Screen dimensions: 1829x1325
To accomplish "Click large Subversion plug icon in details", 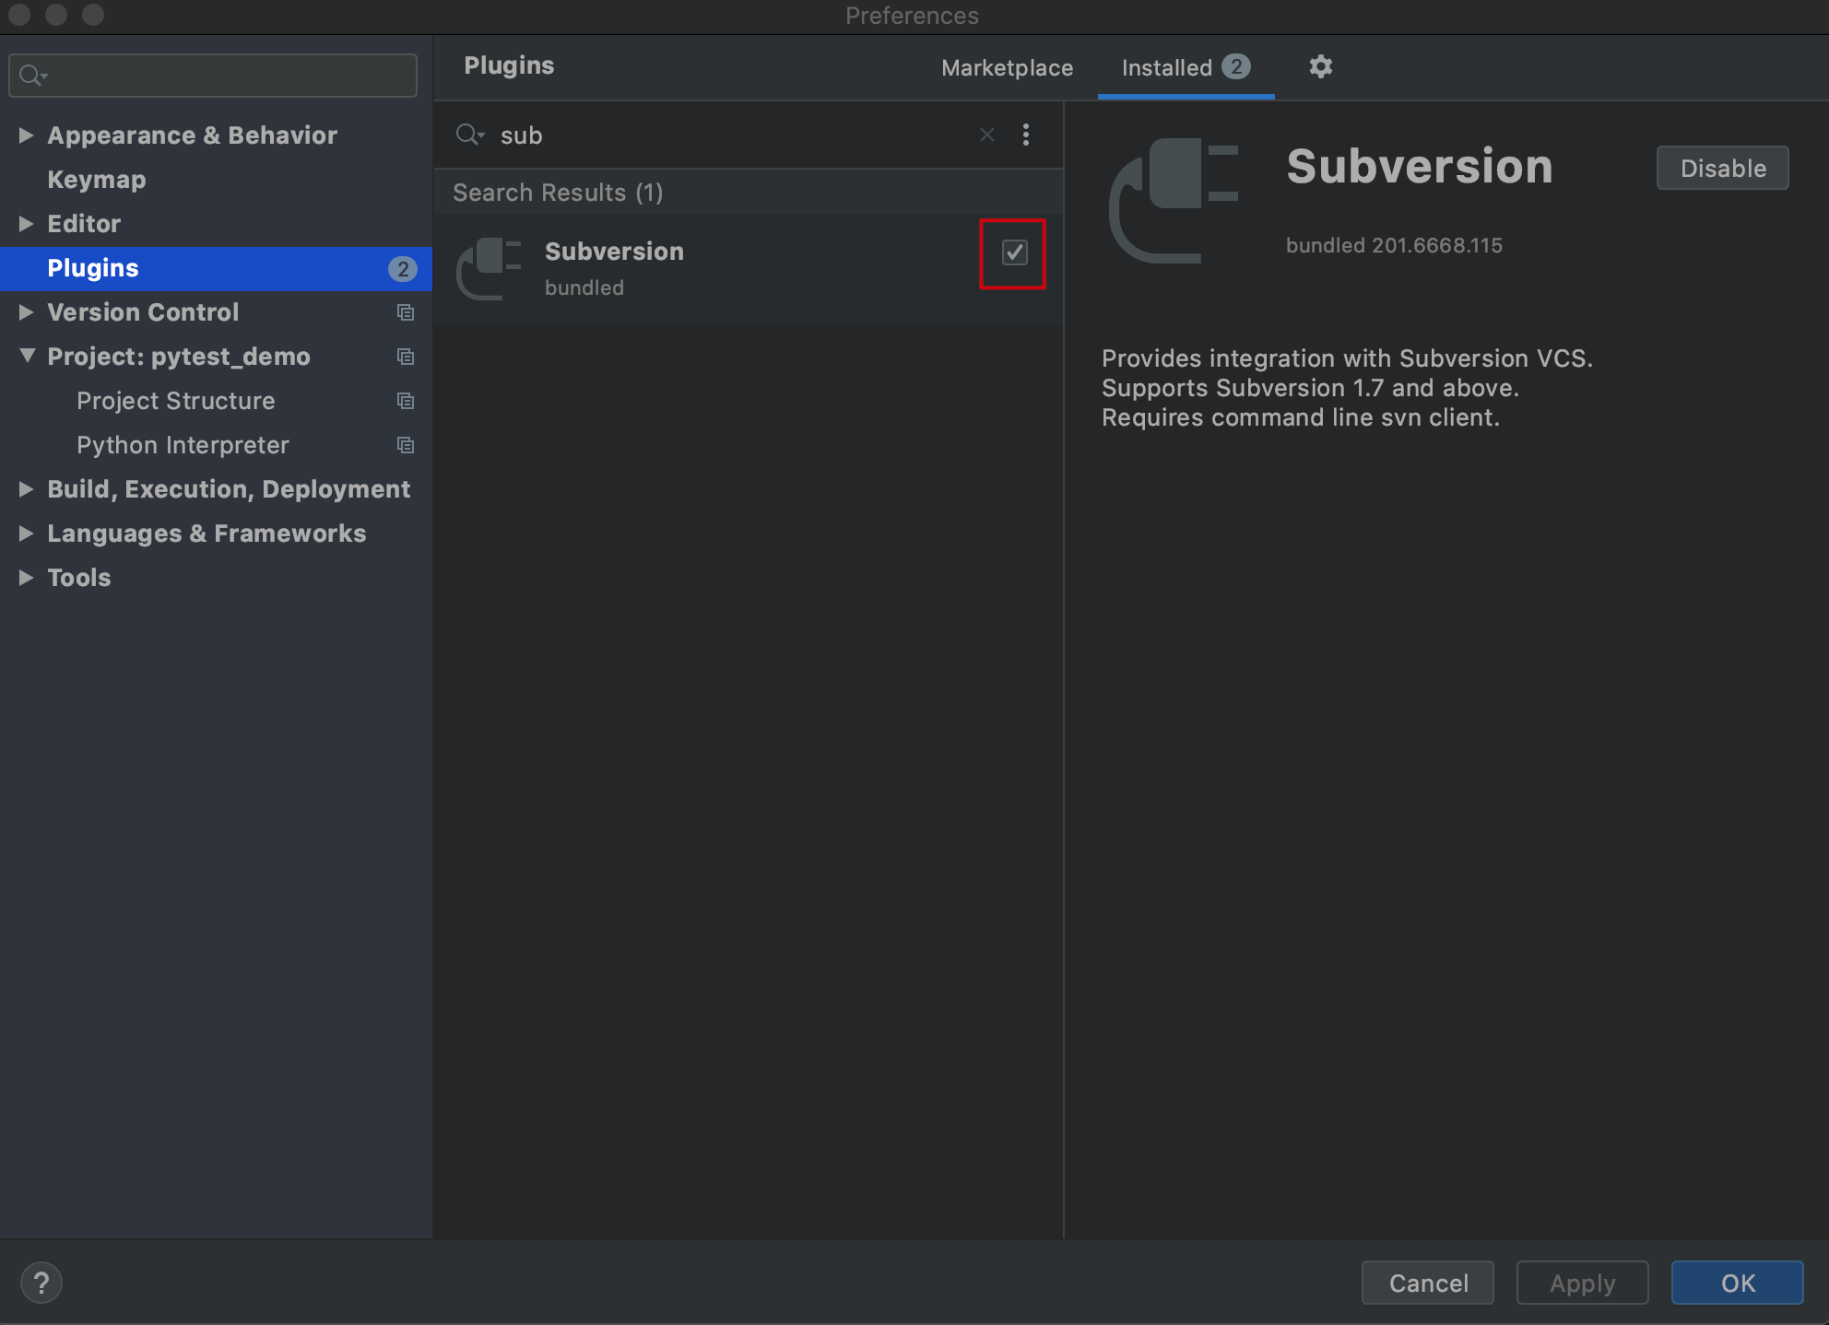I will pyautogui.click(x=1173, y=201).
